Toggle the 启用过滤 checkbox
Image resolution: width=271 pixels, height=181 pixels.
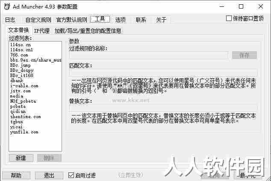coord(71,175)
